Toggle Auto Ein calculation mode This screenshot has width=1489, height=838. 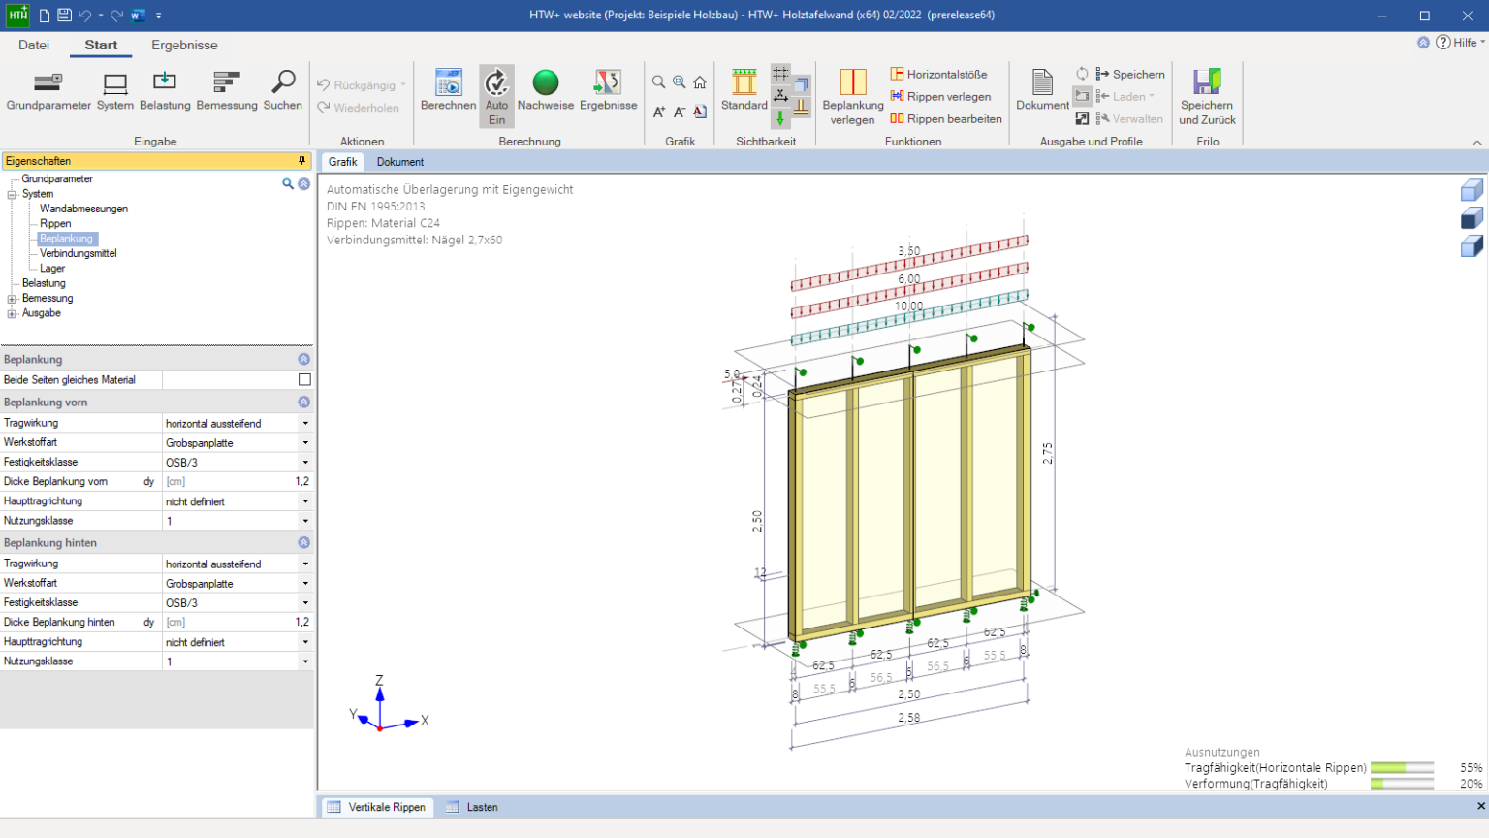496,97
